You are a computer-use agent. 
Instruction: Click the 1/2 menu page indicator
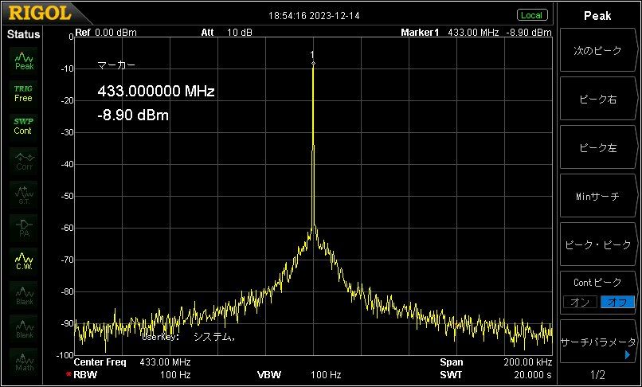[x=597, y=375]
